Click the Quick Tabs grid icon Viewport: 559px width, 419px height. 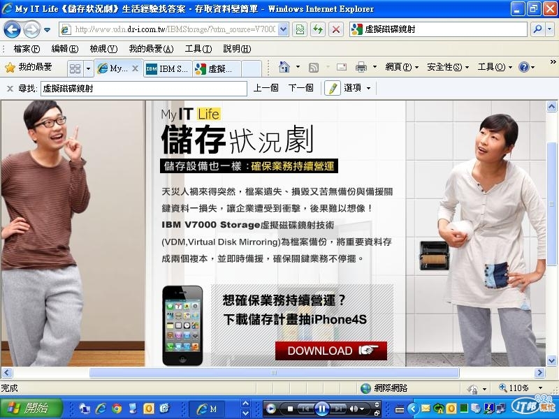75,68
